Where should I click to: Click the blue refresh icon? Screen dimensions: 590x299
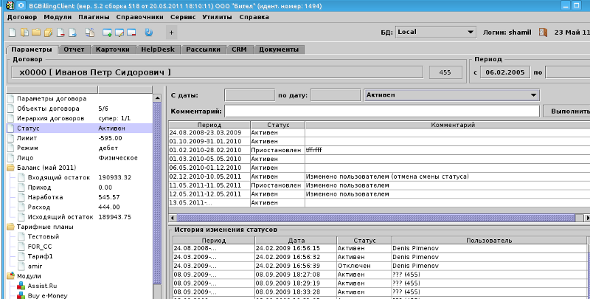148,32
